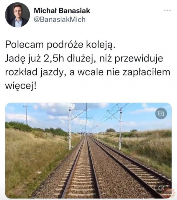The image size is (177, 200).
Task: Click the JBZD watermark logo
Action: point(168,194)
